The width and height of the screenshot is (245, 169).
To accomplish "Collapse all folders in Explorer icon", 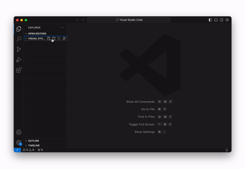I will pos(64,39).
